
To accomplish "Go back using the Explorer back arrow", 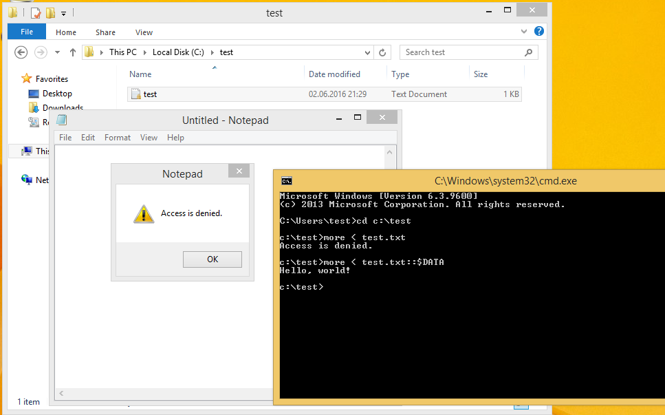I will point(21,52).
